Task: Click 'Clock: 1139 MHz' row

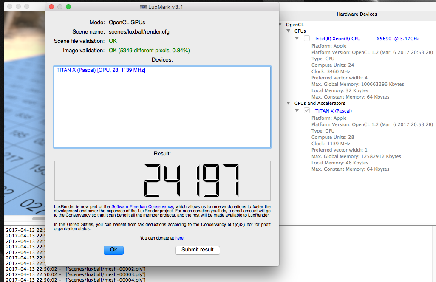Action: [331, 144]
